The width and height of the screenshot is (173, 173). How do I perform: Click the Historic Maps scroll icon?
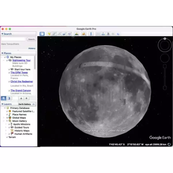coord(12,131)
